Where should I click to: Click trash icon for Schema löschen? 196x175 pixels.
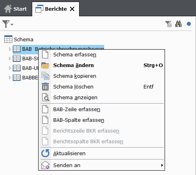click(45, 87)
